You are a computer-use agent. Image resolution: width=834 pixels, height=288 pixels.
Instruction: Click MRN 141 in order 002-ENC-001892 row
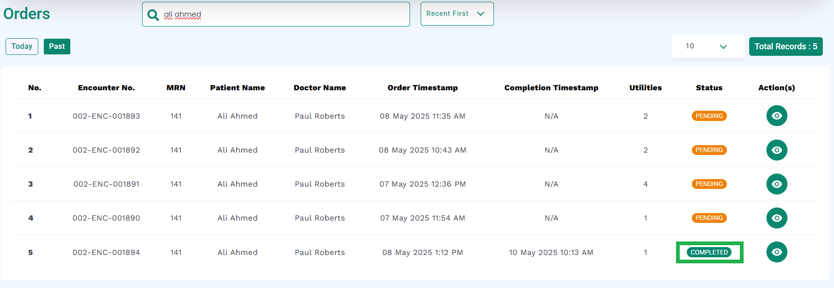[176, 150]
